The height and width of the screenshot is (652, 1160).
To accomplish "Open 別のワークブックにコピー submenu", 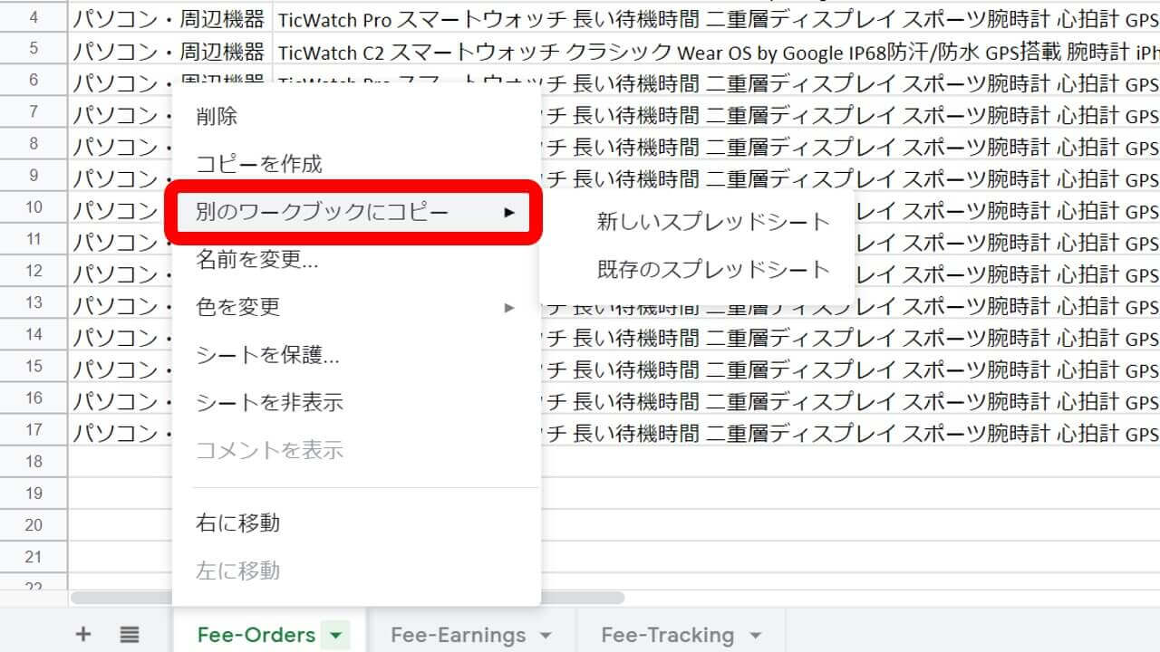I will (x=323, y=213).
